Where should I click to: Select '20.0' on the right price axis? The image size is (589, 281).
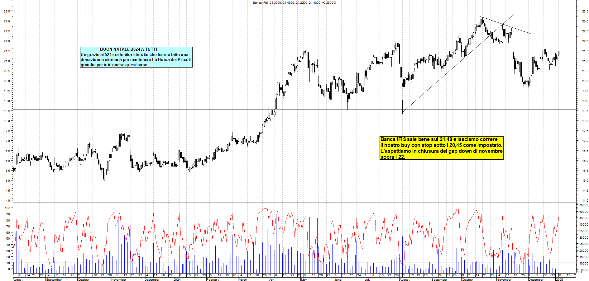pyautogui.click(x=585, y=81)
